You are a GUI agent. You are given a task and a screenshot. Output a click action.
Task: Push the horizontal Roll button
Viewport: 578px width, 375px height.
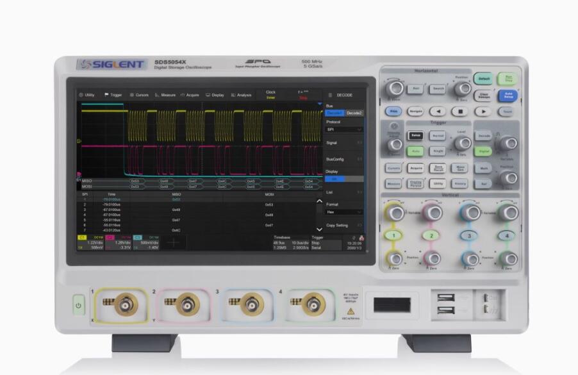[x=415, y=89]
